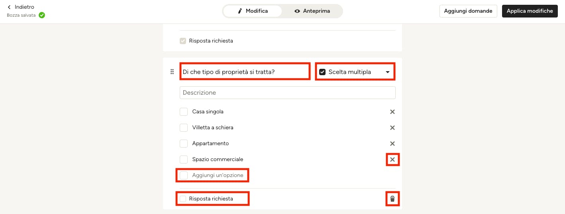Delete question with the trash icon
The image size is (565, 214).
[x=392, y=199]
